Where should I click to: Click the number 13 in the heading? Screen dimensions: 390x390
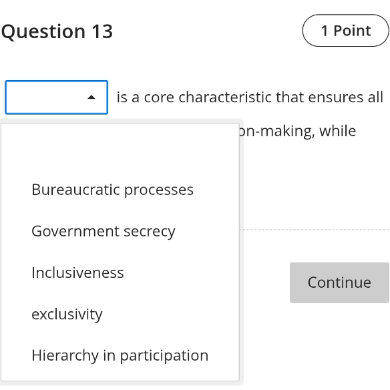tap(102, 31)
